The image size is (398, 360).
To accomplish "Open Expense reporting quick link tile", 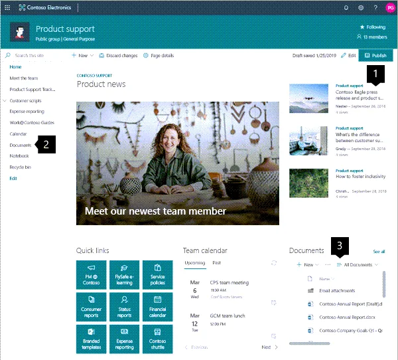I will click(125, 339).
